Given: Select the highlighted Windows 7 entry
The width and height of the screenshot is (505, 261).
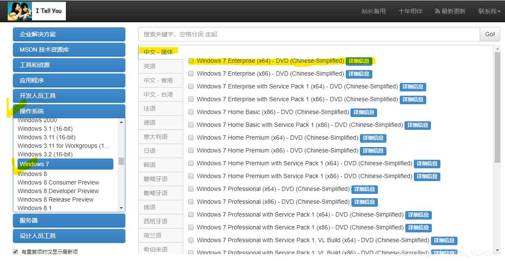Looking at the screenshot, I should point(65,164).
